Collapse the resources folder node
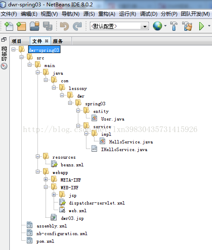Screen dimensions: 212x250 click(x=37, y=157)
